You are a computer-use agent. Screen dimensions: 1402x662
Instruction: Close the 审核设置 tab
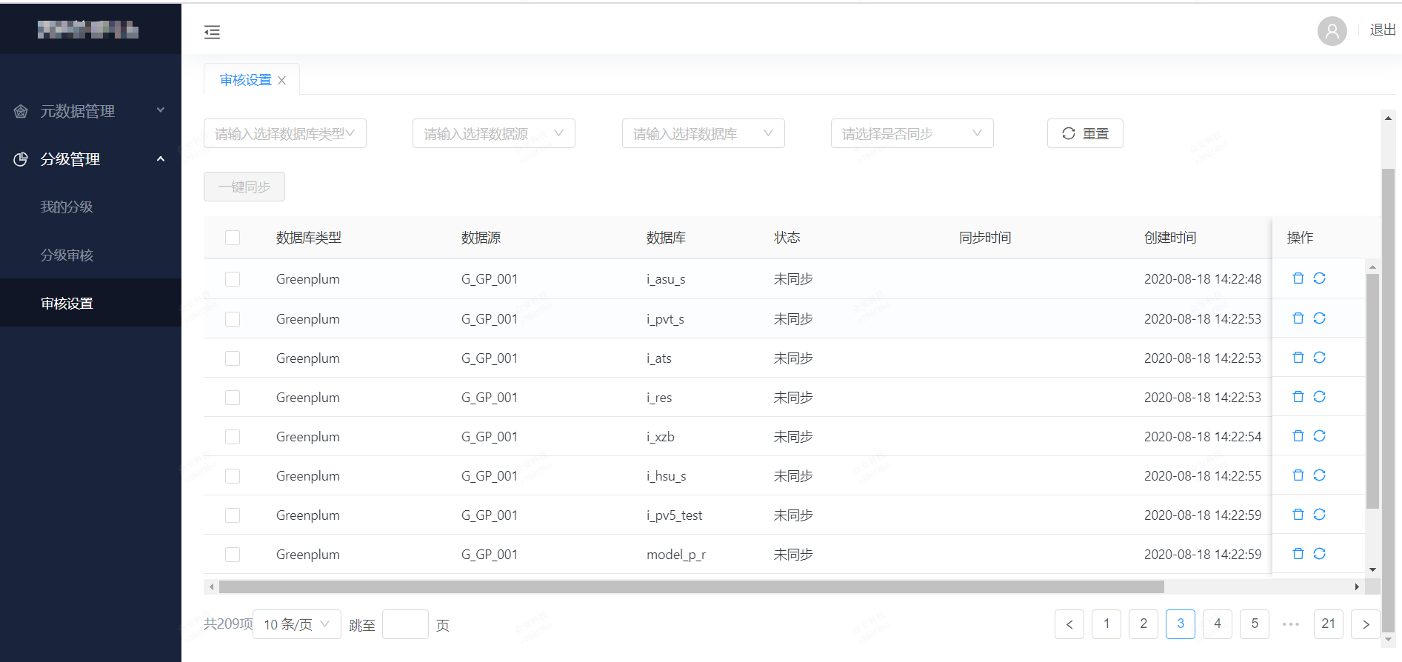point(282,81)
